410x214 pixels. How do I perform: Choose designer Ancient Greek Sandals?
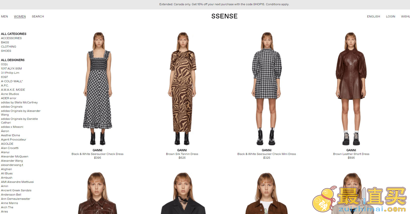coord(16,190)
